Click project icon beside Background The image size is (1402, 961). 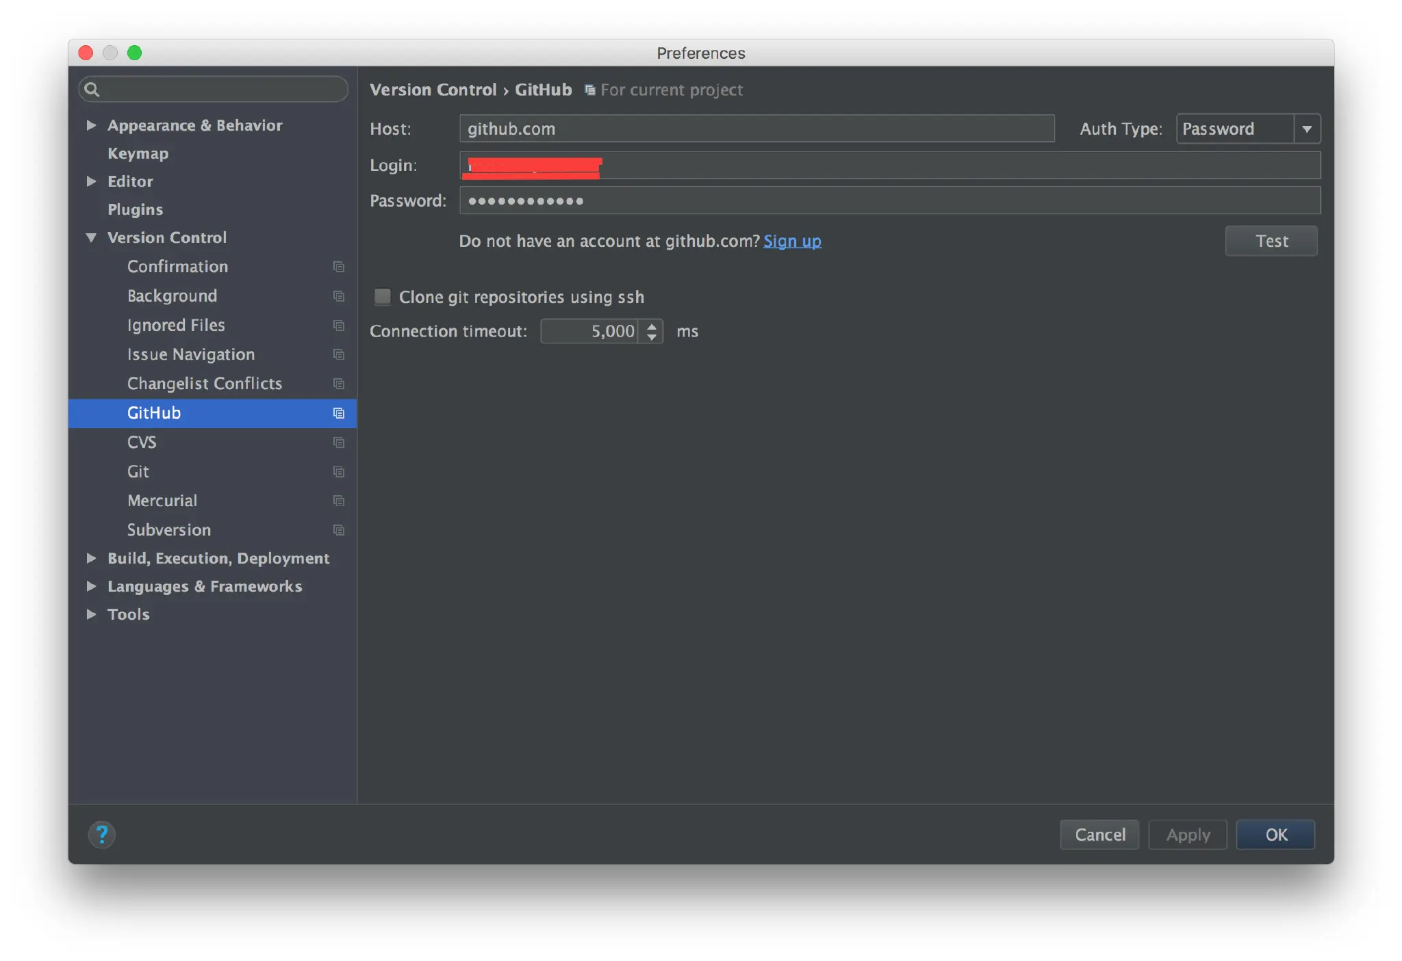click(338, 296)
